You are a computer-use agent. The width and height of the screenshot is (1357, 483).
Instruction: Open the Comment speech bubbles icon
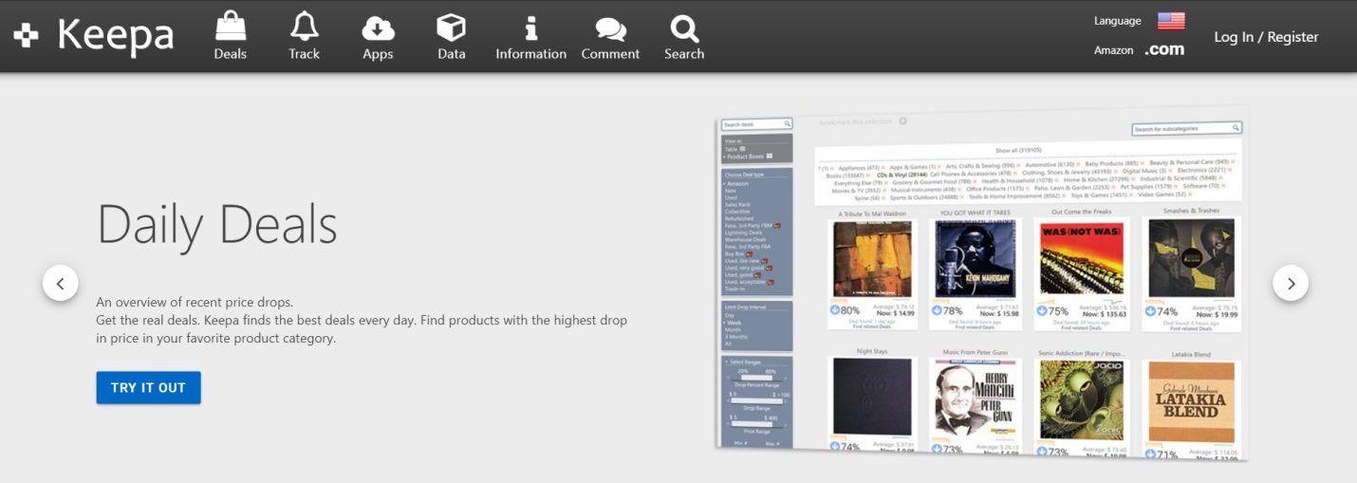(610, 28)
